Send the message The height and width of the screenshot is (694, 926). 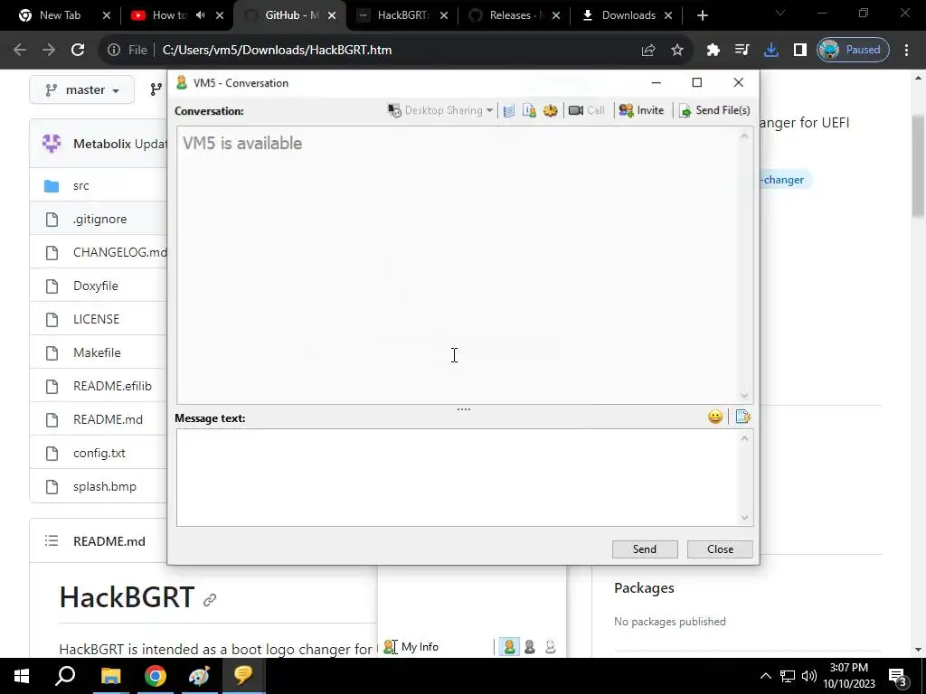(645, 549)
